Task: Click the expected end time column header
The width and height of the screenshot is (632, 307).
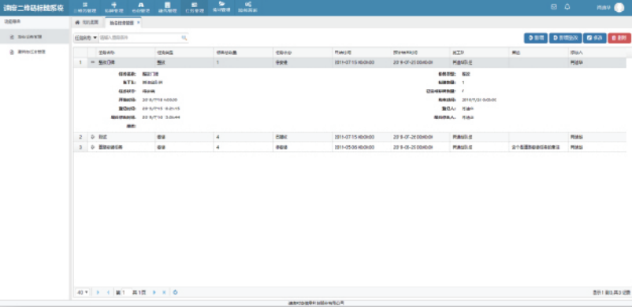Action: (x=420, y=53)
